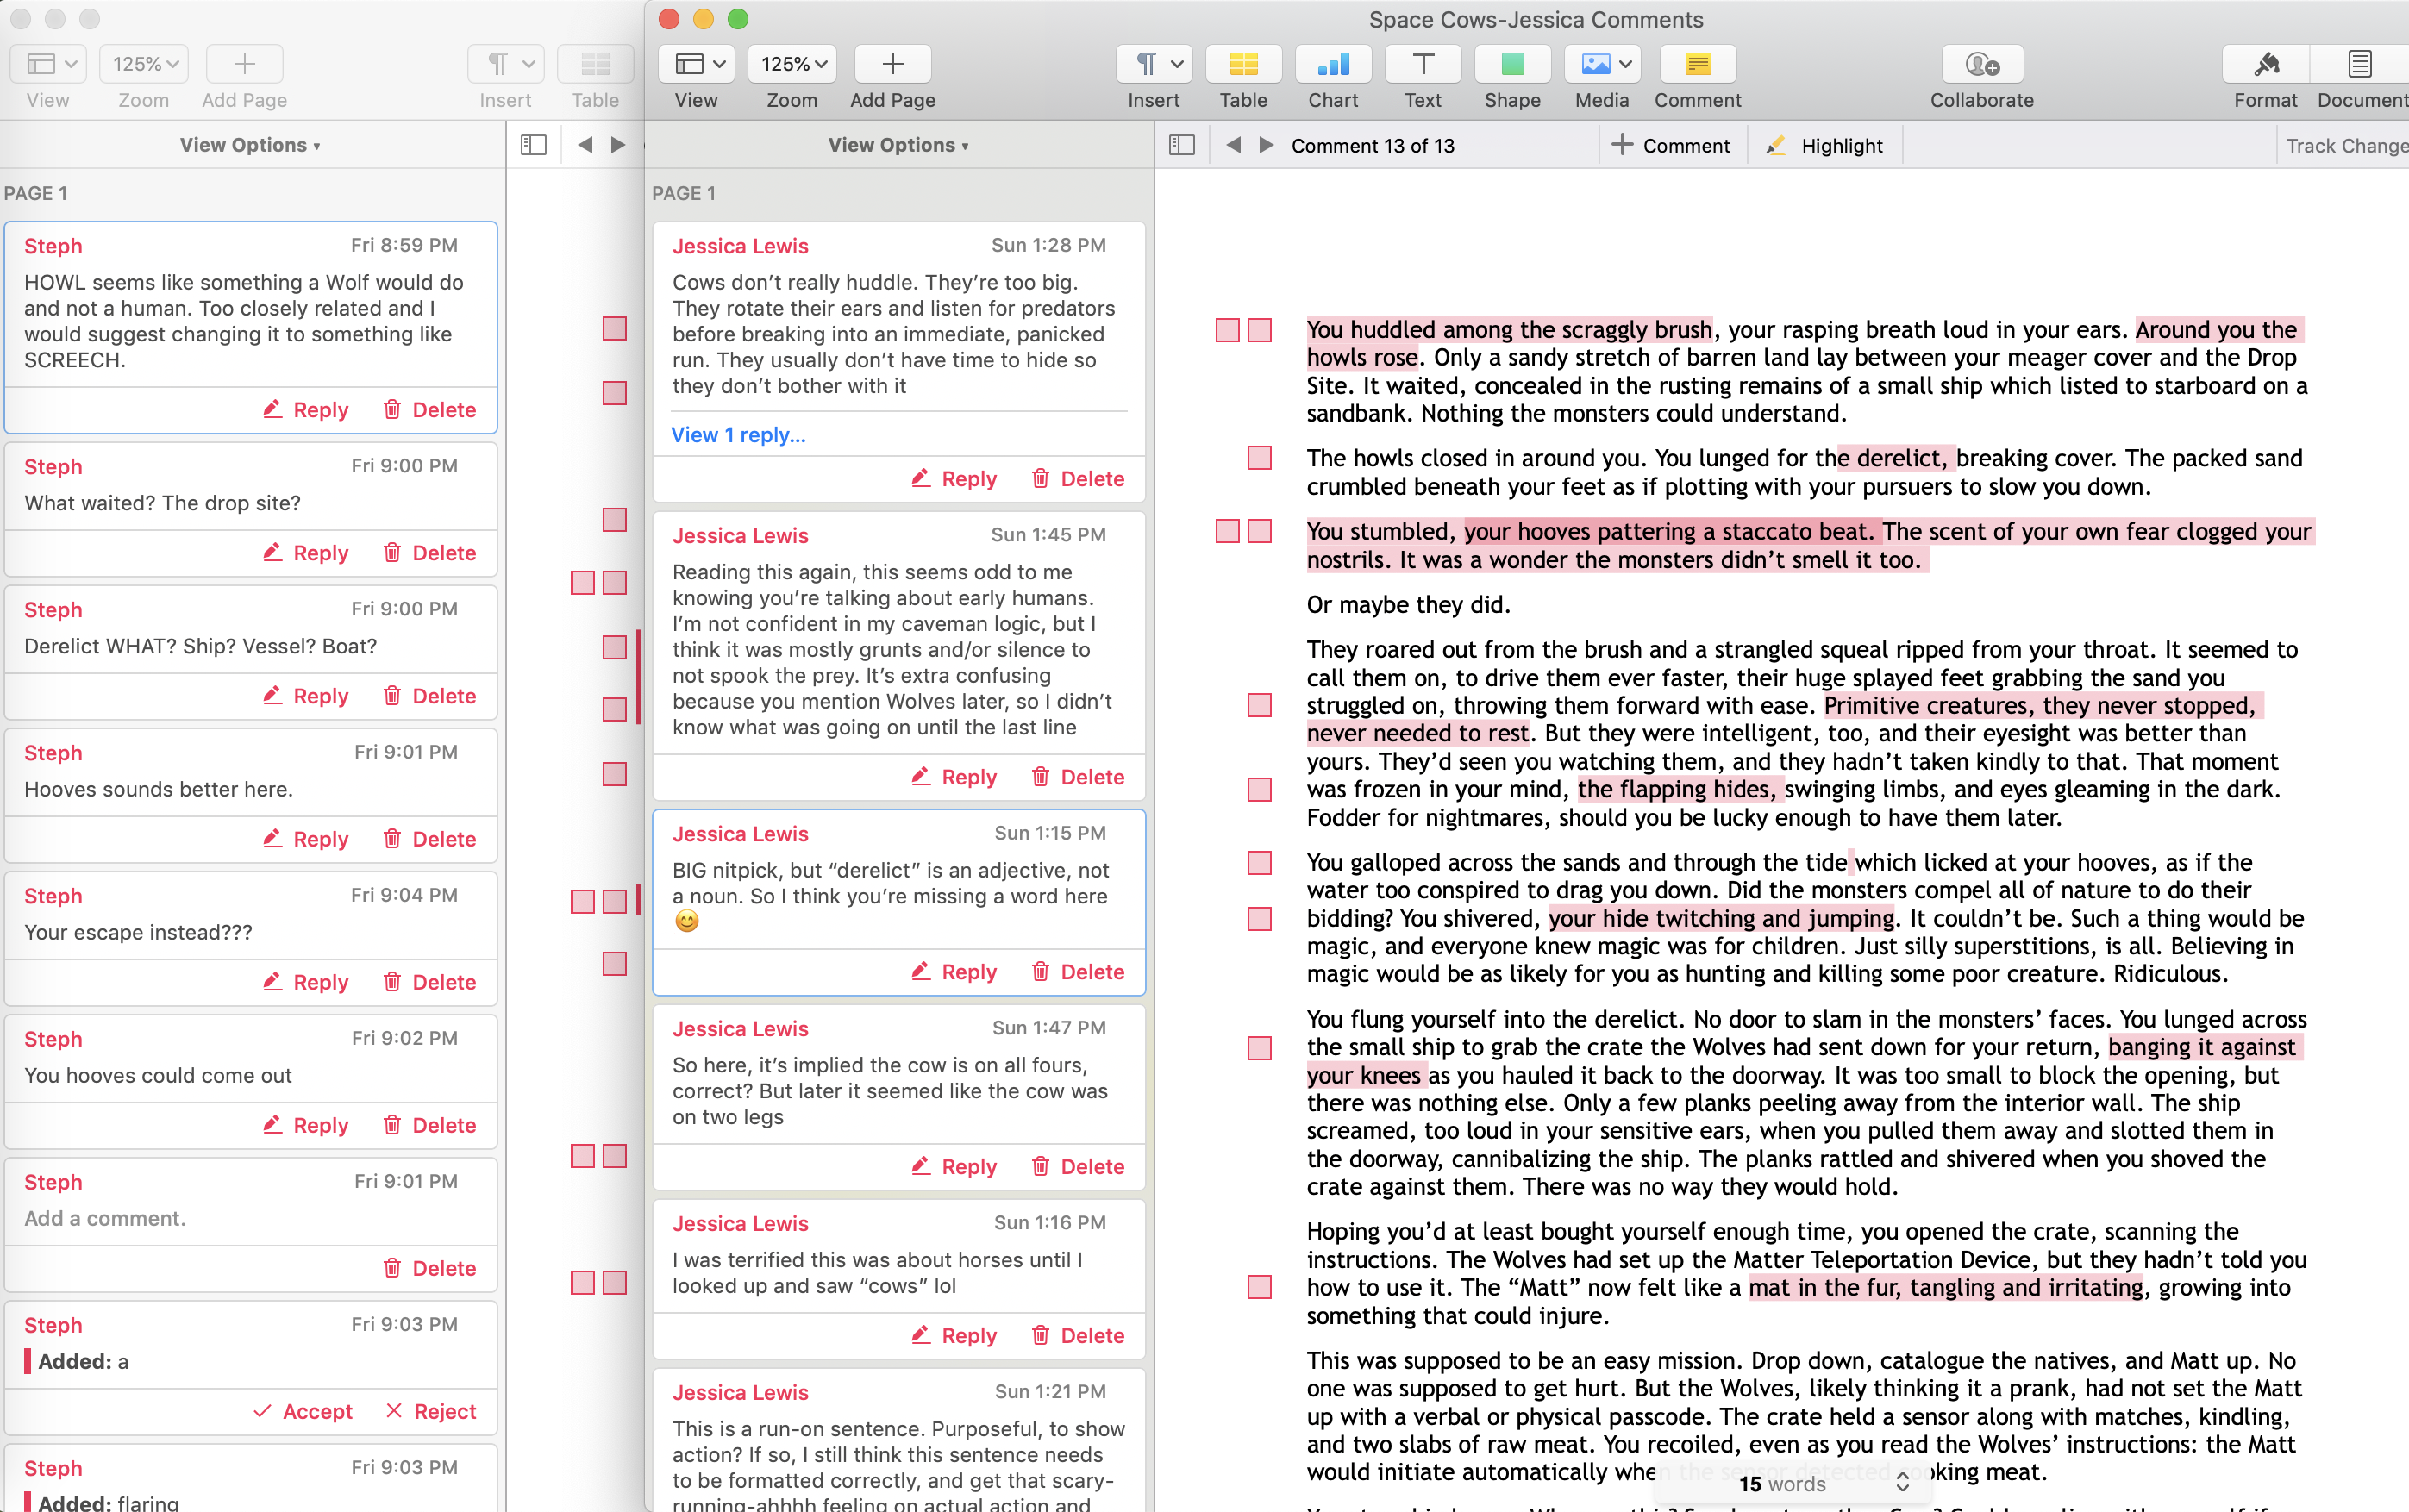
Task: Click highlighted text 'your hide twitching and jumping'
Action: (1721, 918)
